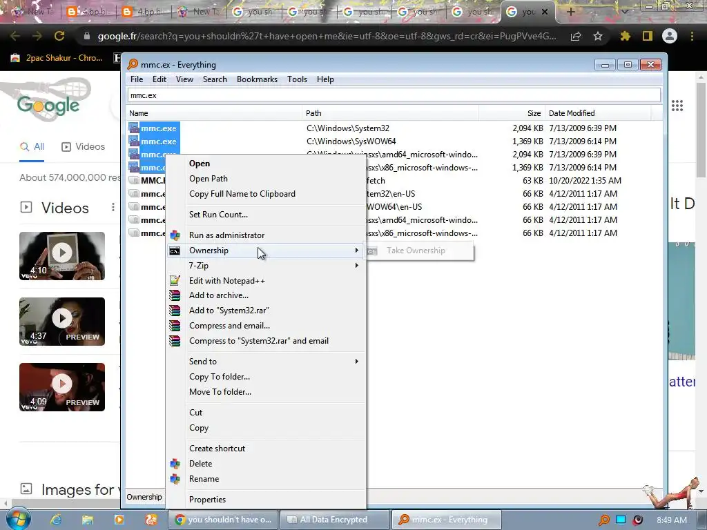The width and height of the screenshot is (707, 530).
Task: Click WinRAR icon beside Add to "System32.rar"
Action: coord(175,311)
